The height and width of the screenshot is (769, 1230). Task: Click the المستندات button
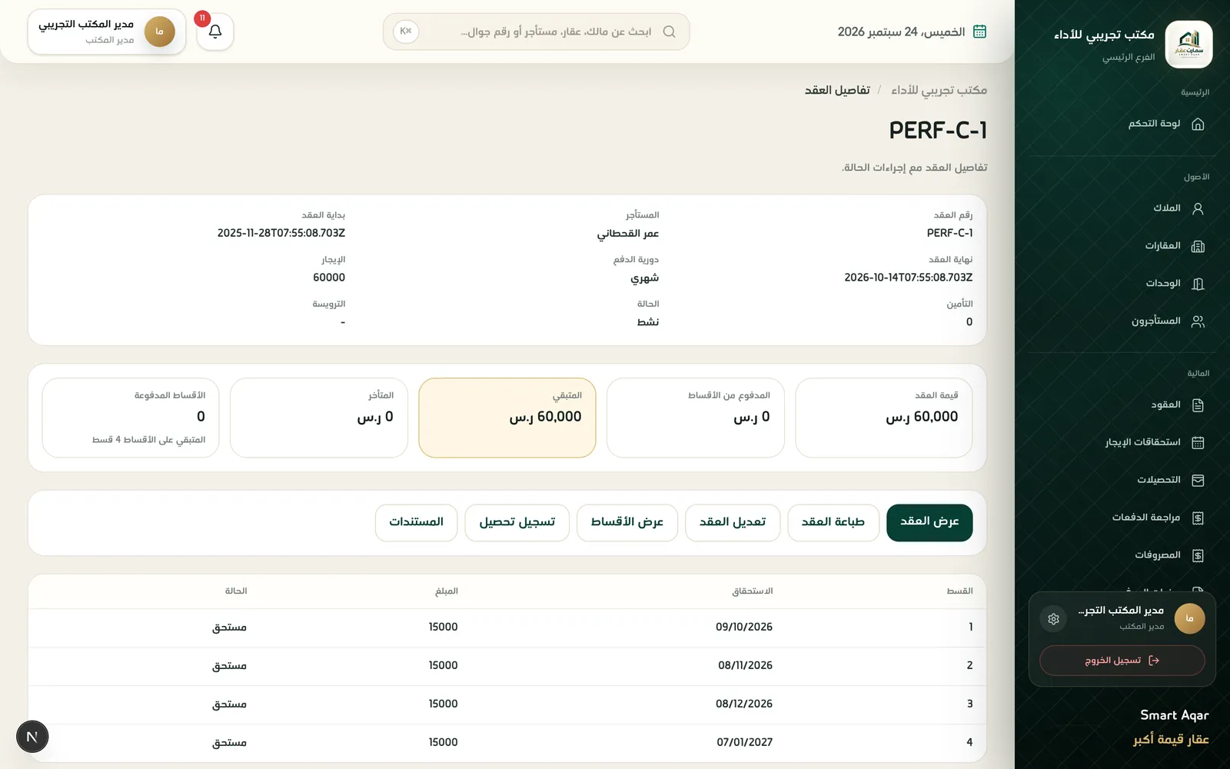tap(417, 523)
